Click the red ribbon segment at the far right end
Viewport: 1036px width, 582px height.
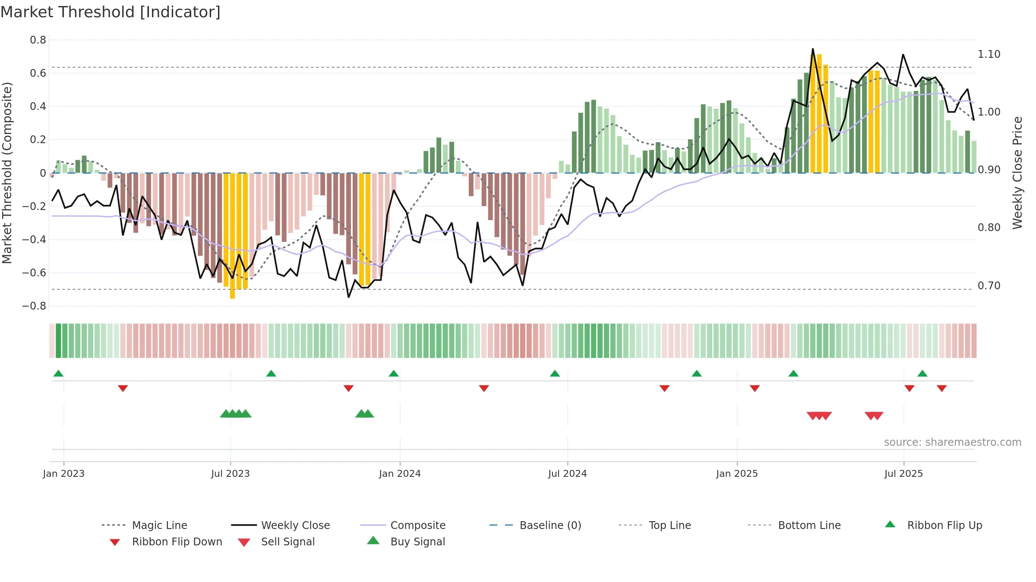[974, 341]
